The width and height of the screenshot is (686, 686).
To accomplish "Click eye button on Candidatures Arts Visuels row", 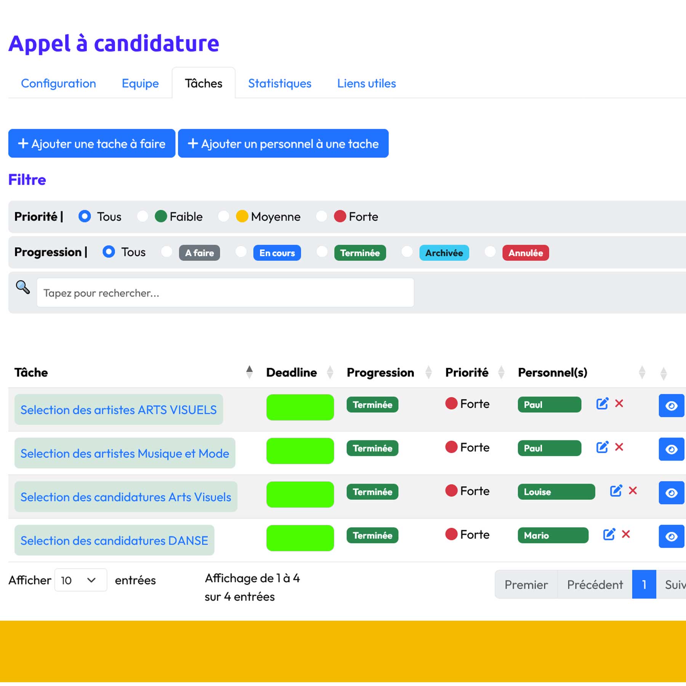I will pyautogui.click(x=671, y=493).
